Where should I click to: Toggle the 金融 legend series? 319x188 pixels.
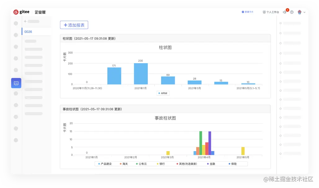pos(211,164)
